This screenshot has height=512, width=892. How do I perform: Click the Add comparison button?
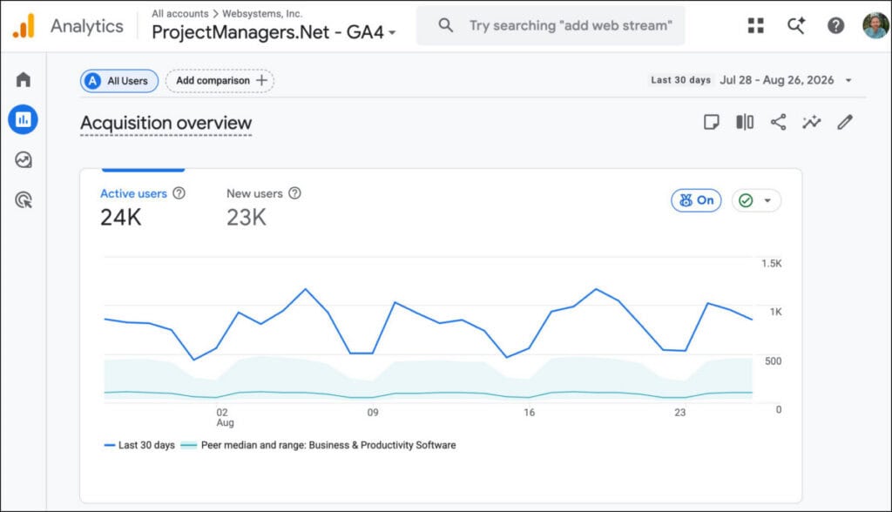coord(220,81)
